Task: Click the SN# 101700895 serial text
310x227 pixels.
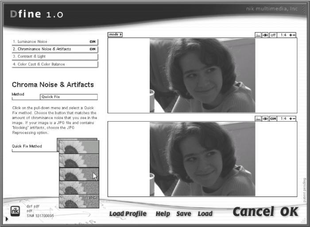Action: (40, 216)
